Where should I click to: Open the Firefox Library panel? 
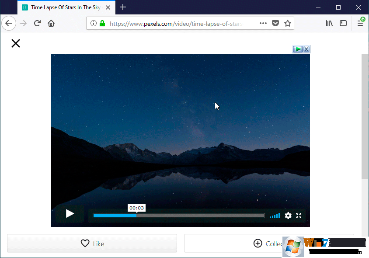coord(329,23)
